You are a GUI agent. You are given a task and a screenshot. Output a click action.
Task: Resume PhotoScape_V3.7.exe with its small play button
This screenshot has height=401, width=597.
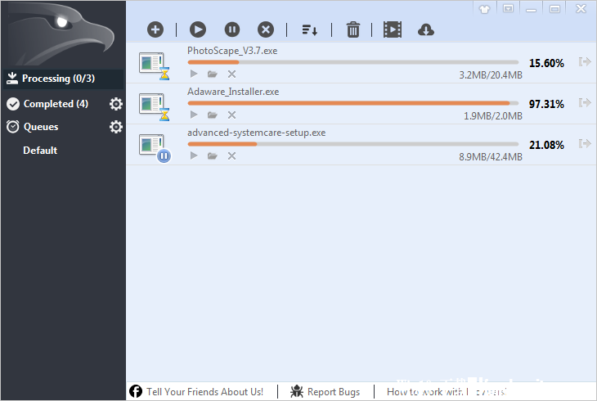(194, 74)
